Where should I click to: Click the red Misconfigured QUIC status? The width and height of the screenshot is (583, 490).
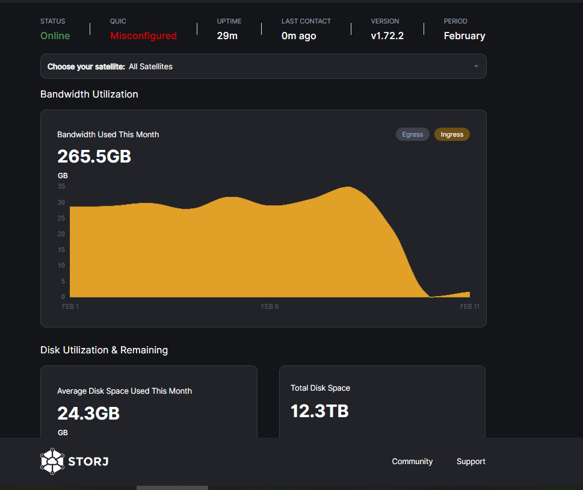pyautogui.click(x=143, y=36)
